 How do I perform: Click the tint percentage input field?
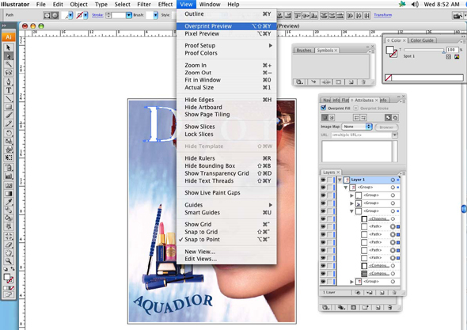coord(452,50)
